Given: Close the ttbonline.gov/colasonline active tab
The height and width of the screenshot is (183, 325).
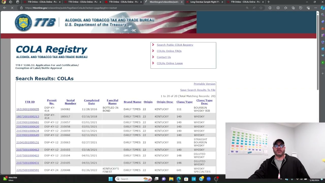Looking at the screenshot, I should click(182, 2).
